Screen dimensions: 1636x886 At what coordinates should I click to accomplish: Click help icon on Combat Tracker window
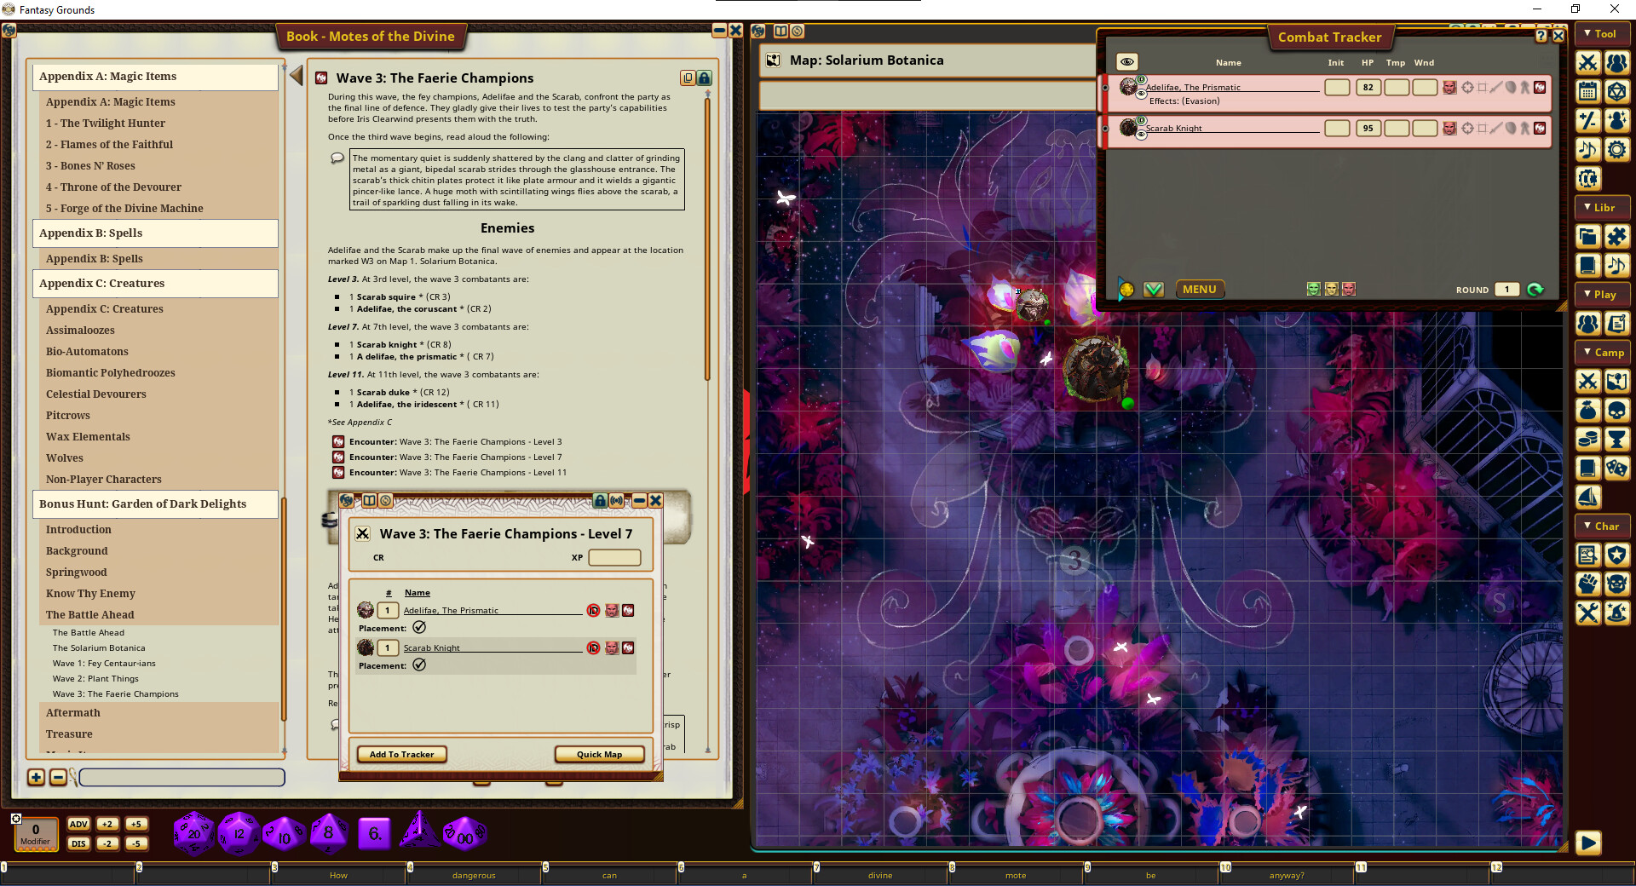1541,36
